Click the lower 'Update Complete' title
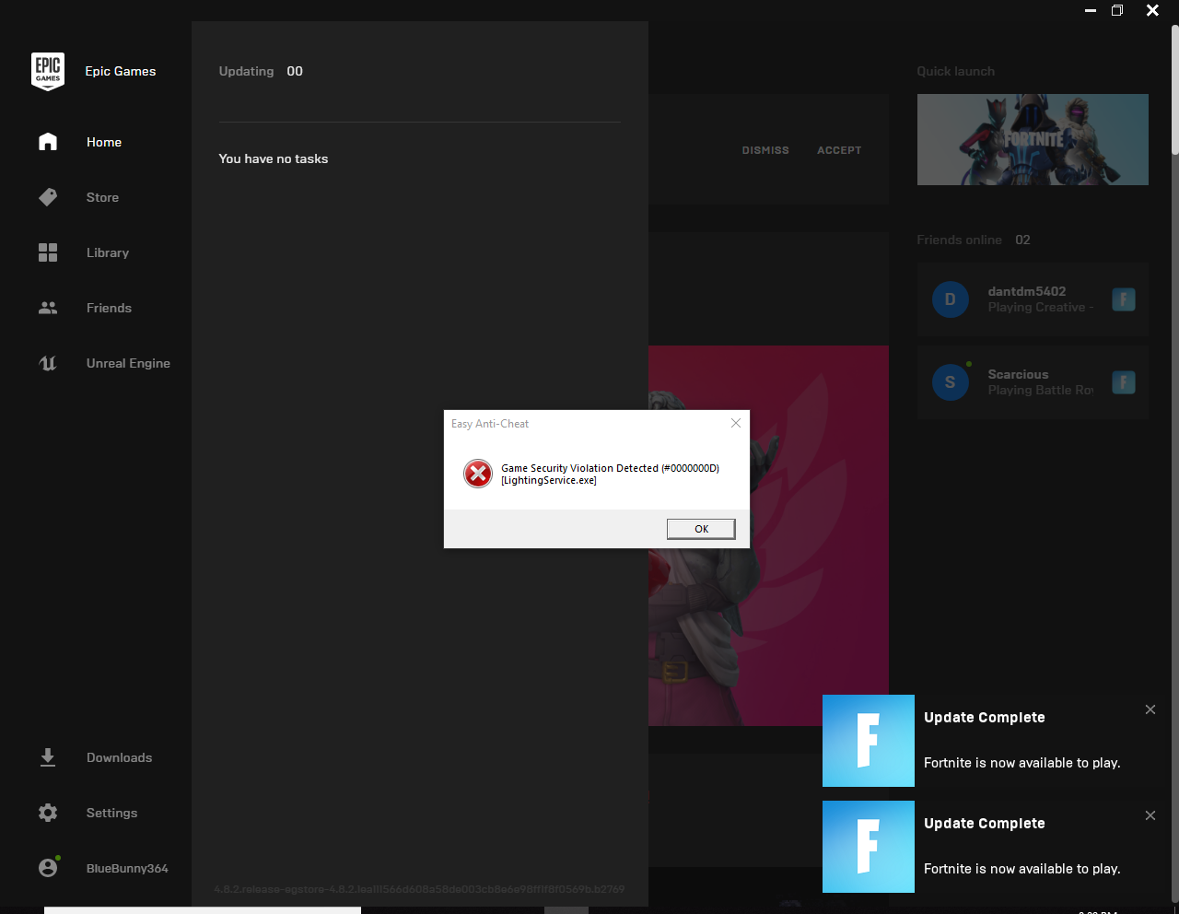The height and width of the screenshot is (914, 1179). click(985, 824)
